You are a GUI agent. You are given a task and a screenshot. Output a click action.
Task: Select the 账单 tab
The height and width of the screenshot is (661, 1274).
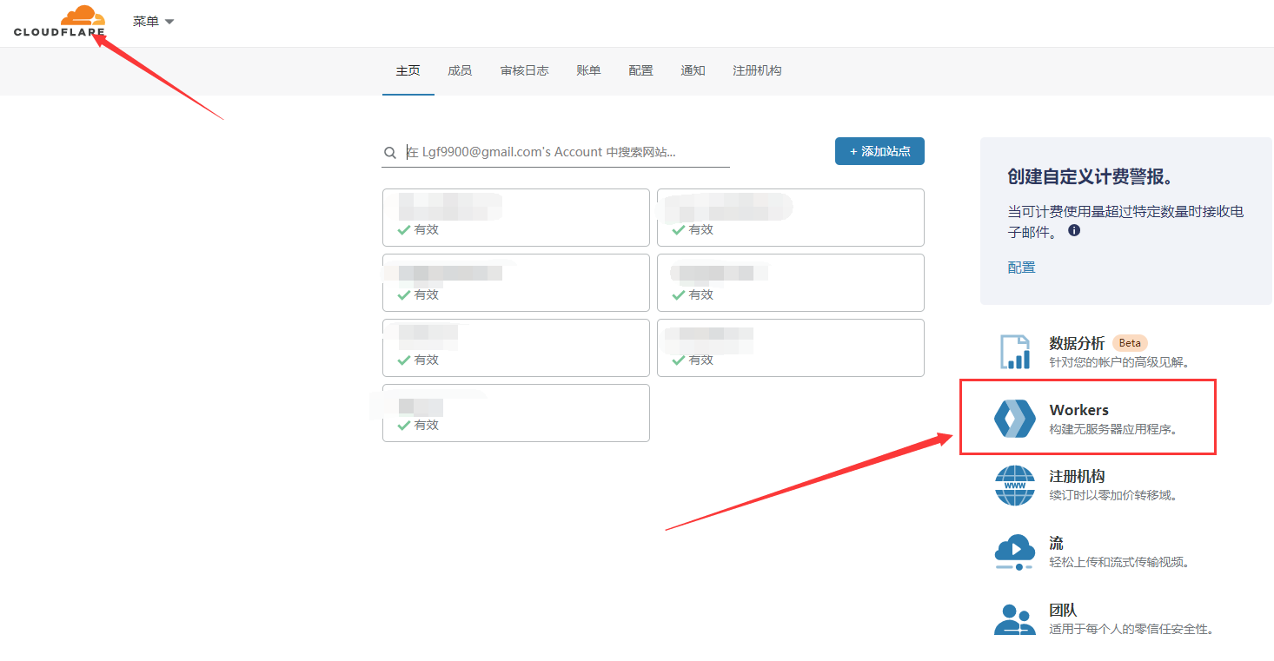coord(588,70)
